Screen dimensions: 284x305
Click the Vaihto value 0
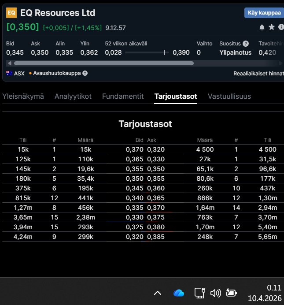(199, 52)
